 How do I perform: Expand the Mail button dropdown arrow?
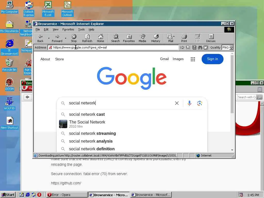point(174,36)
